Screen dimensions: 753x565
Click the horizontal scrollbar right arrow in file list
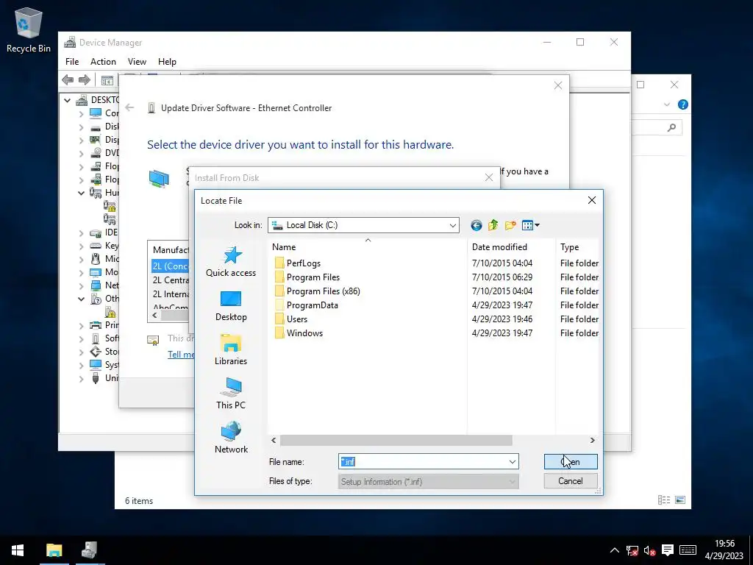pos(592,440)
